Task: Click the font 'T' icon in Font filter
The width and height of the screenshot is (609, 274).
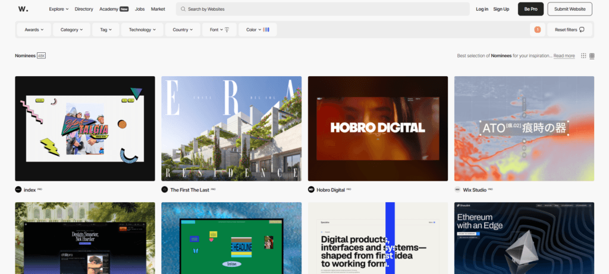Action: [227, 30]
